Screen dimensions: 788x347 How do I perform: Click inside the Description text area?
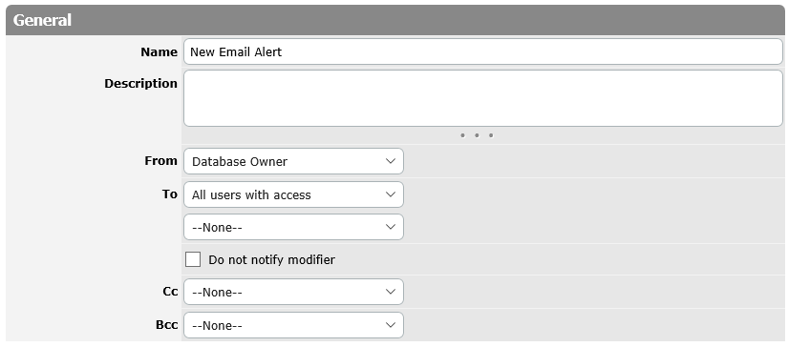483,98
